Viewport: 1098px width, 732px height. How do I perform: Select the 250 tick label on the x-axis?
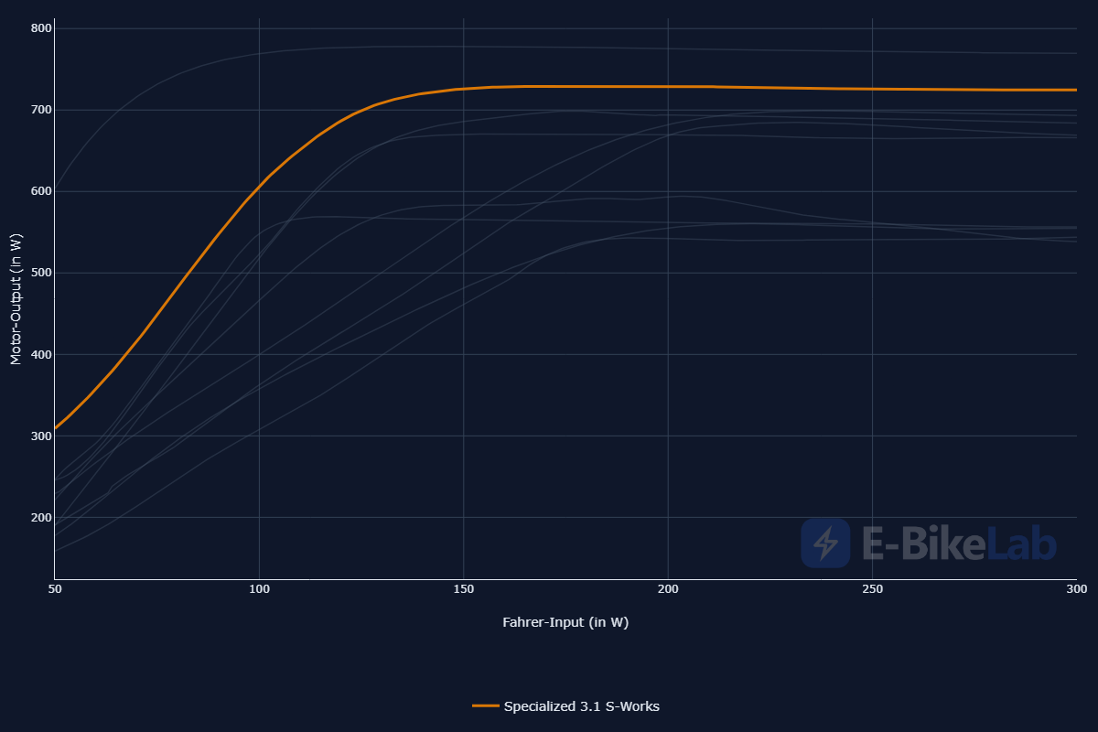point(872,592)
